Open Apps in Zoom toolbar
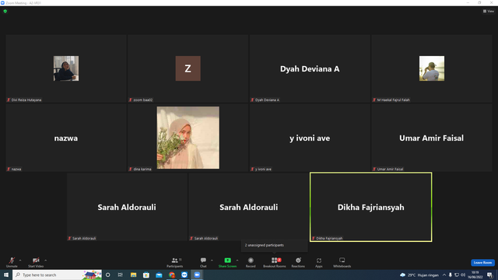Image resolution: width=498 pixels, height=280 pixels. pyautogui.click(x=319, y=263)
